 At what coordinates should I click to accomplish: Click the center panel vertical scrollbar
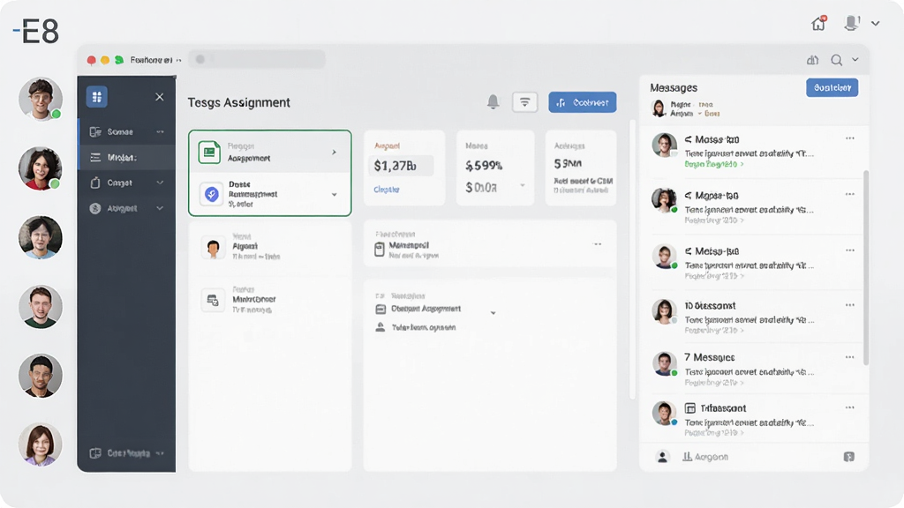pyautogui.click(x=632, y=259)
